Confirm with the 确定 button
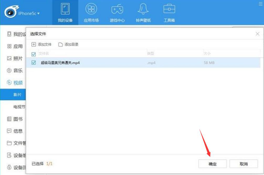 (x=213, y=164)
